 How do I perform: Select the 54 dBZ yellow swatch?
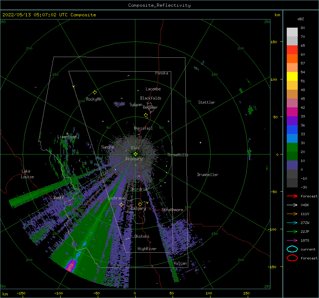292,77
